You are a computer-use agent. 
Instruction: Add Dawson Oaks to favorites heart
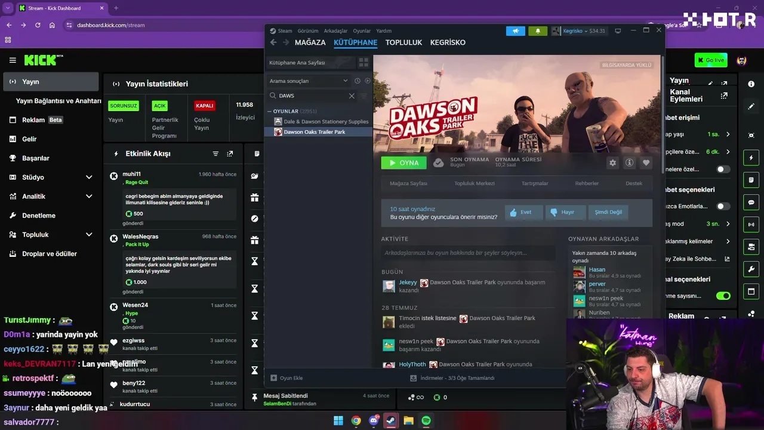pyautogui.click(x=646, y=162)
